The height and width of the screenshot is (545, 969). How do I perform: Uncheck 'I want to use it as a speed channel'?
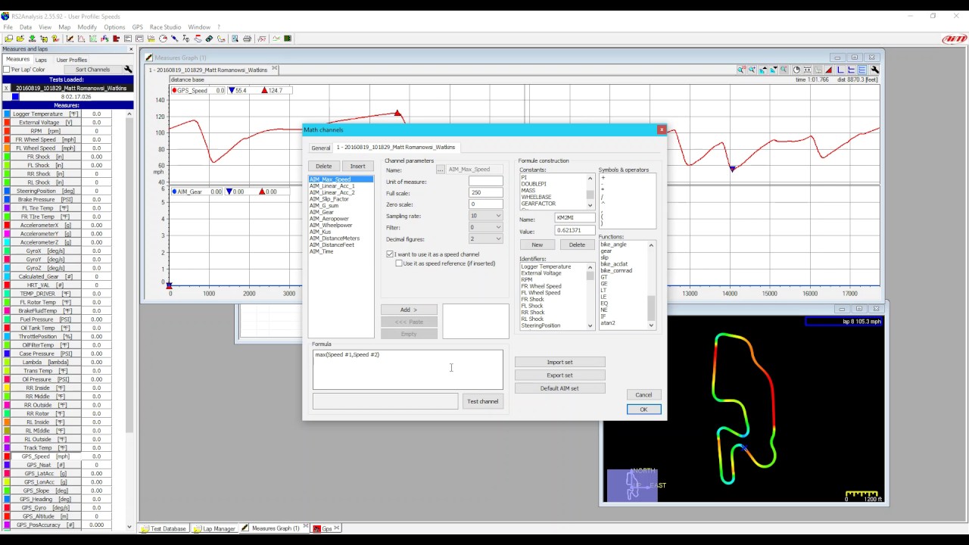(390, 254)
